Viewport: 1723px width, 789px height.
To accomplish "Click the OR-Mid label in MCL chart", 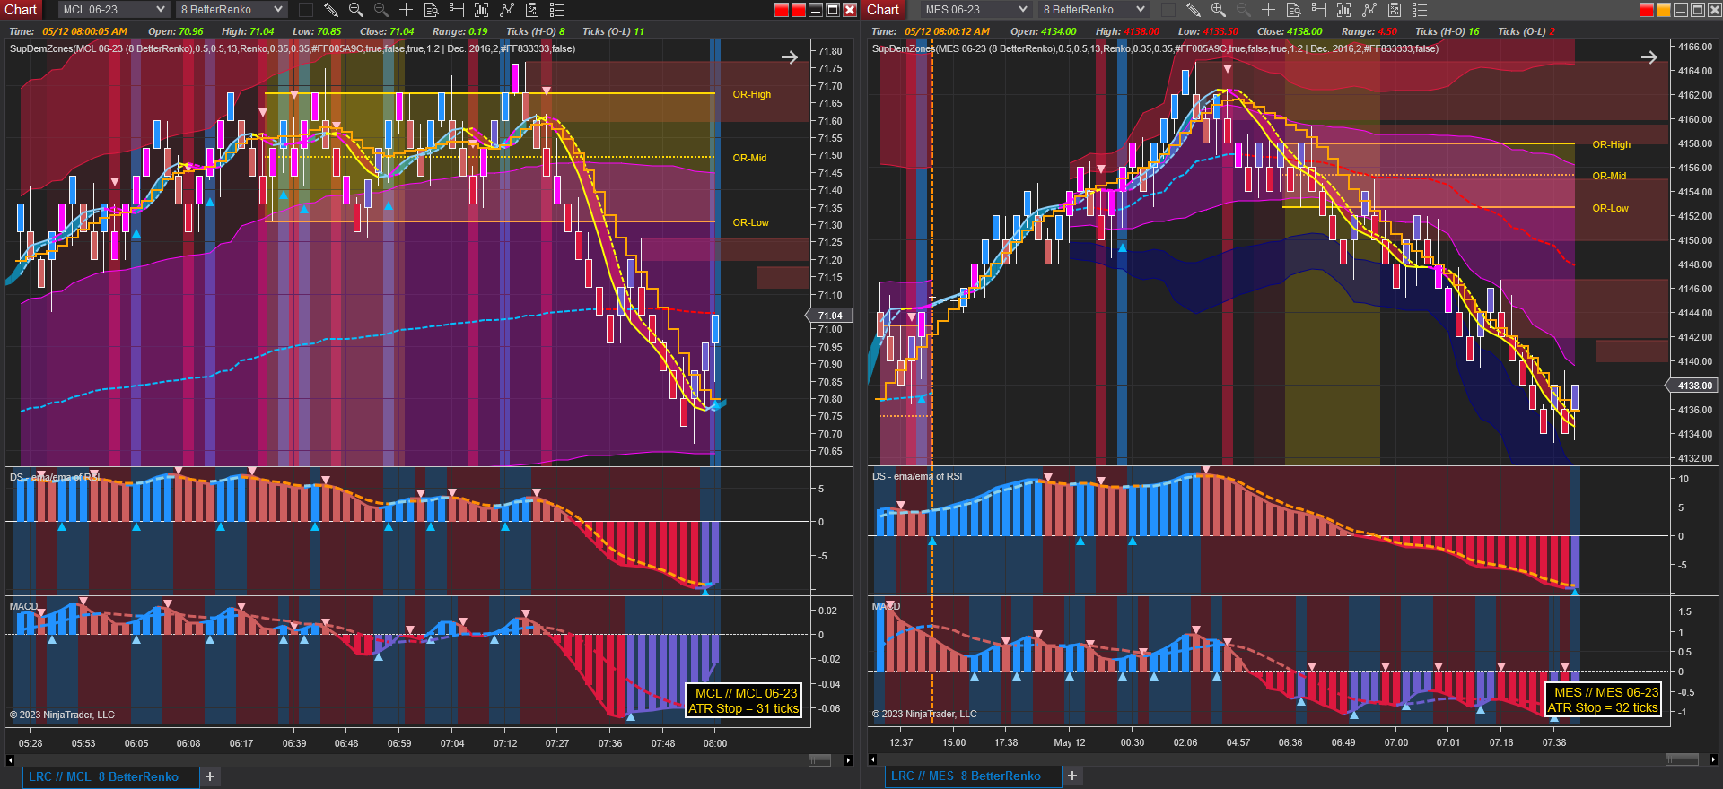I will click(x=749, y=158).
